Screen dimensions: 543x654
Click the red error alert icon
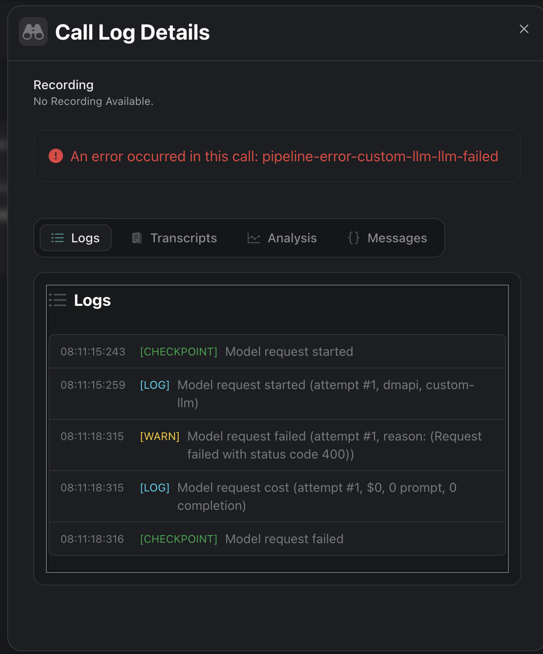click(56, 156)
